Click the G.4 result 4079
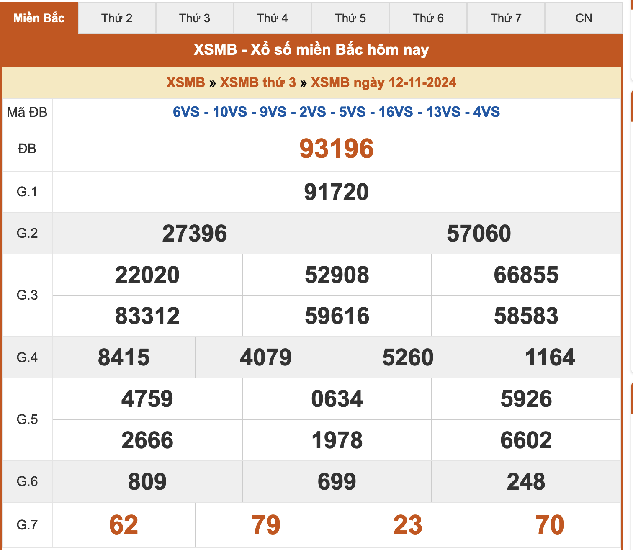 click(x=266, y=357)
